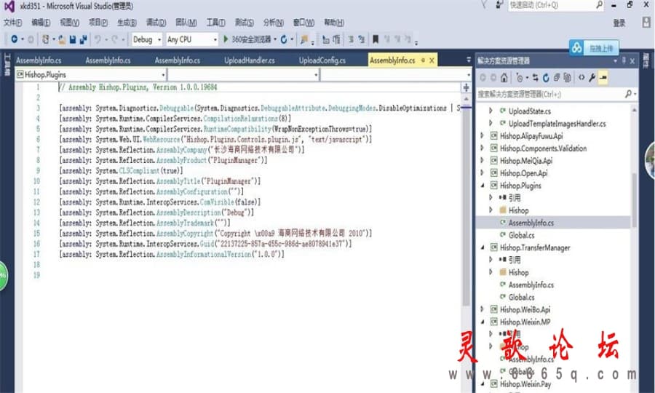The image size is (655, 393).
Task: Click the Increase Indent toolbar icon
Action: pyautogui.click(x=336, y=40)
